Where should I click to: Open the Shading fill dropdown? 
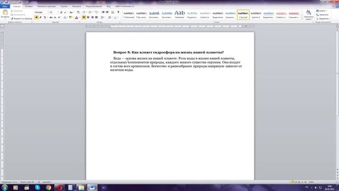click(x=110, y=18)
